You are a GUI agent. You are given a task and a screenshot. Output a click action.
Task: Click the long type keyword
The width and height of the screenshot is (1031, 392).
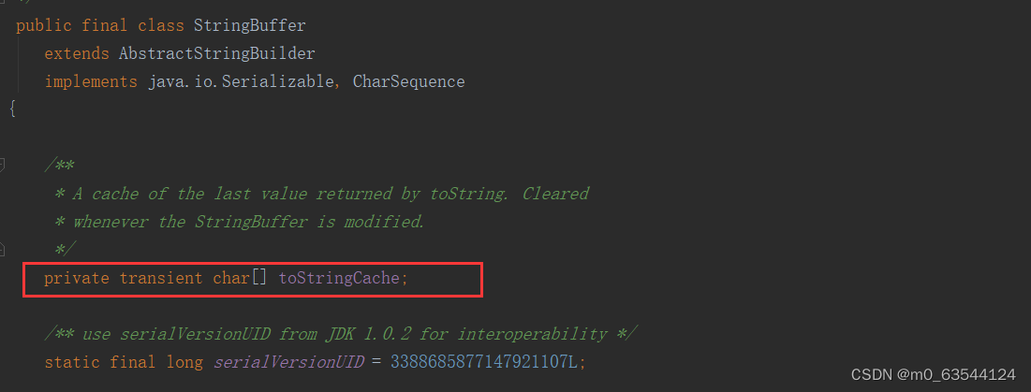click(184, 362)
